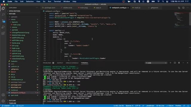Split the editor to the right
The height and width of the screenshot is (107, 191).
coord(183,8)
